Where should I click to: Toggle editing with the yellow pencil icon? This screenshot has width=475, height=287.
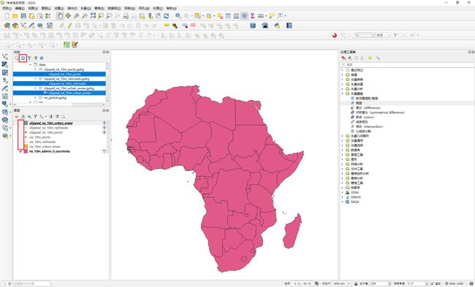69,26
